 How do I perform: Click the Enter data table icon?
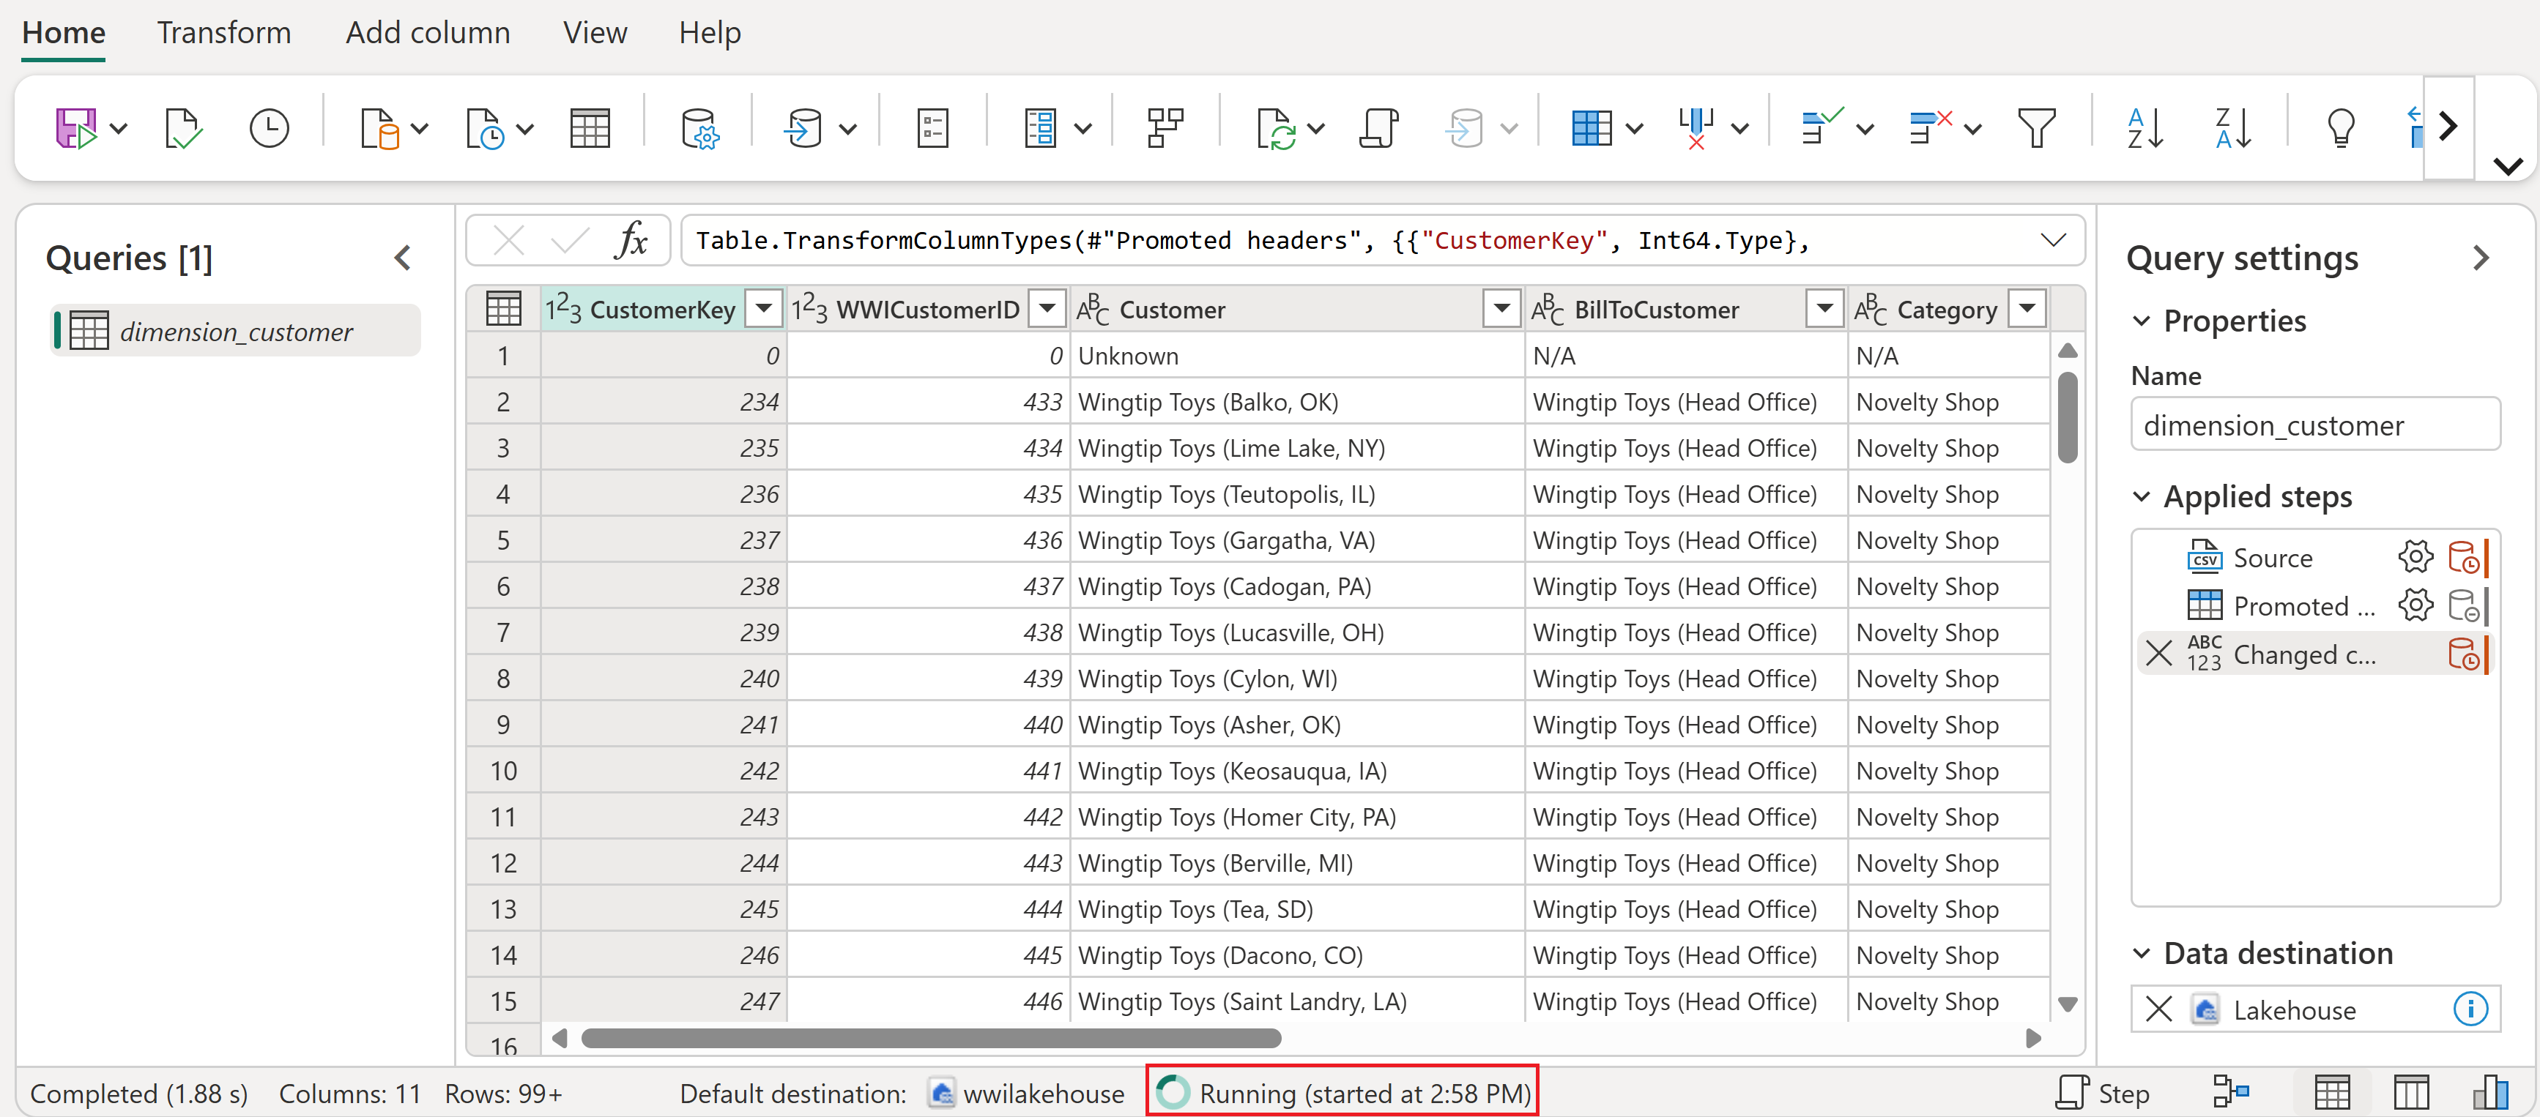590,128
